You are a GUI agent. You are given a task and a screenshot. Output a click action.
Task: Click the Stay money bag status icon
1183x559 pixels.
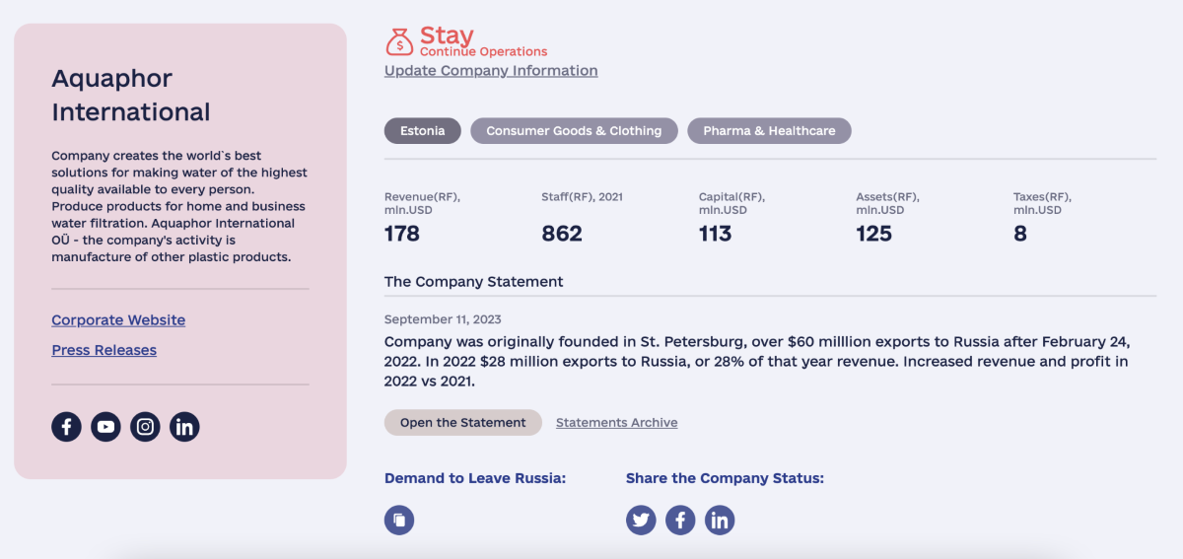pos(399,42)
